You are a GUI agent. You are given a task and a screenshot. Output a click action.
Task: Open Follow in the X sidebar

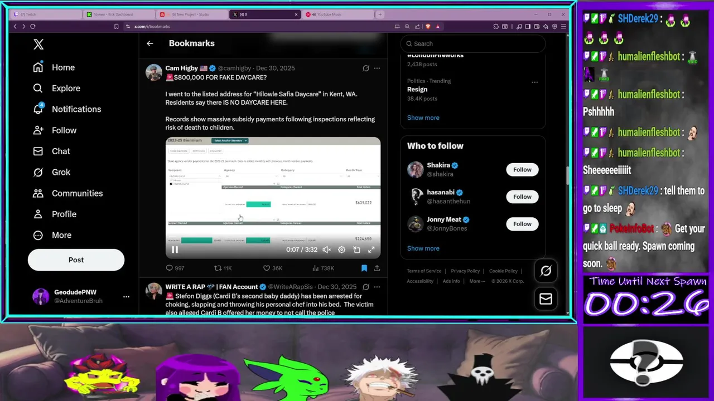(54, 130)
